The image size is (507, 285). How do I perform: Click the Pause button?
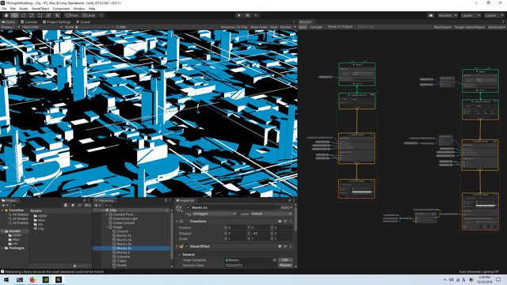pos(248,15)
